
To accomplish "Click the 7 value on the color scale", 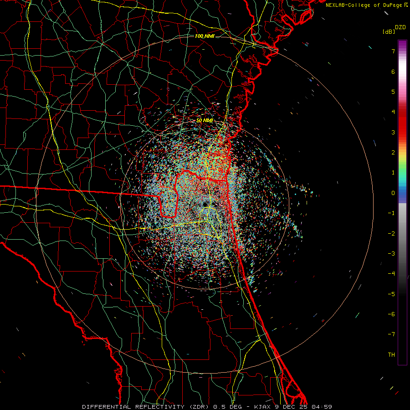I will pos(393,51).
